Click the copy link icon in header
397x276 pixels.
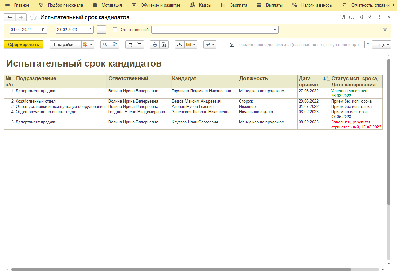[x=370, y=17]
